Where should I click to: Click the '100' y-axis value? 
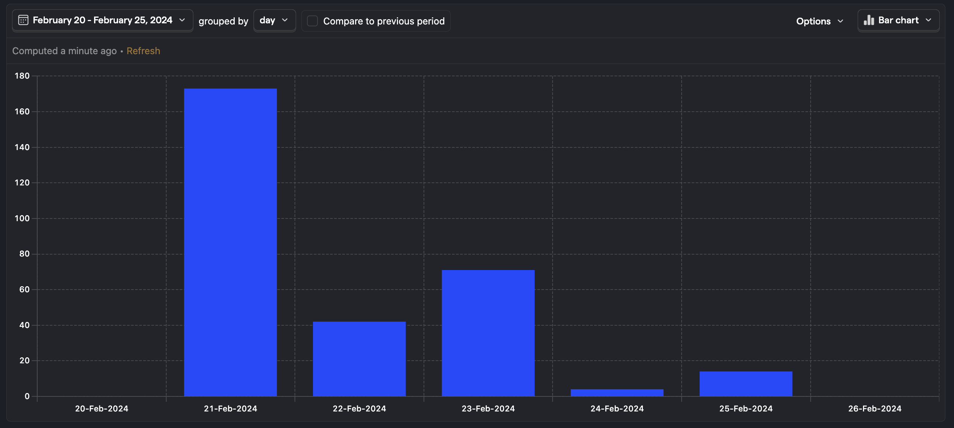(22, 219)
